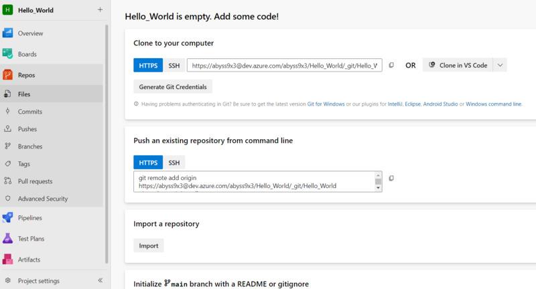Click the Clone in VS Code button
Viewport: 536px width, 289px height.
[458, 65]
